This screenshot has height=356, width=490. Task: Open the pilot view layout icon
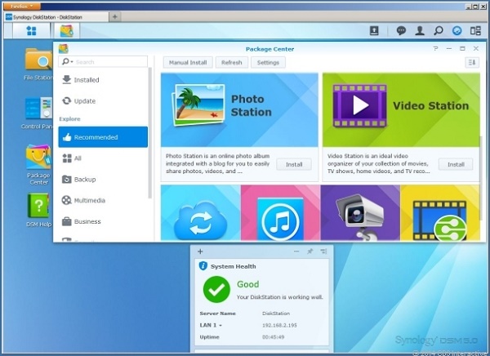(475, 31)
